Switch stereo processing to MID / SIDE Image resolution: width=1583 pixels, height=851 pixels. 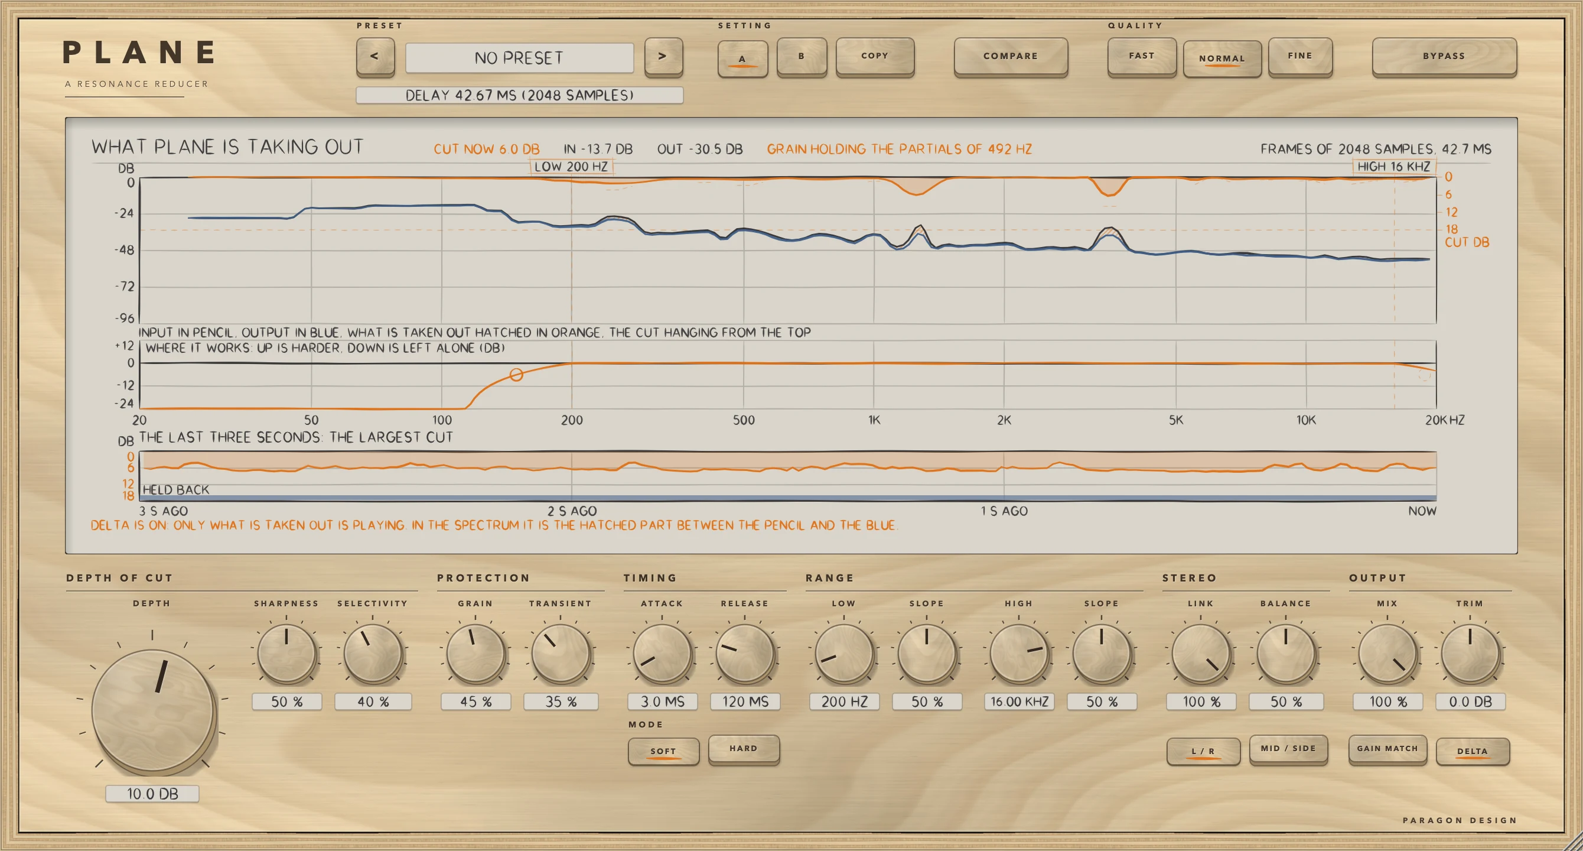(1288, 749)
